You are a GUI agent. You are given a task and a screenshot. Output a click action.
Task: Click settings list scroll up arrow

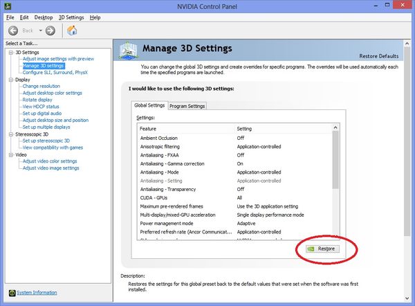(x=335, y=127)
